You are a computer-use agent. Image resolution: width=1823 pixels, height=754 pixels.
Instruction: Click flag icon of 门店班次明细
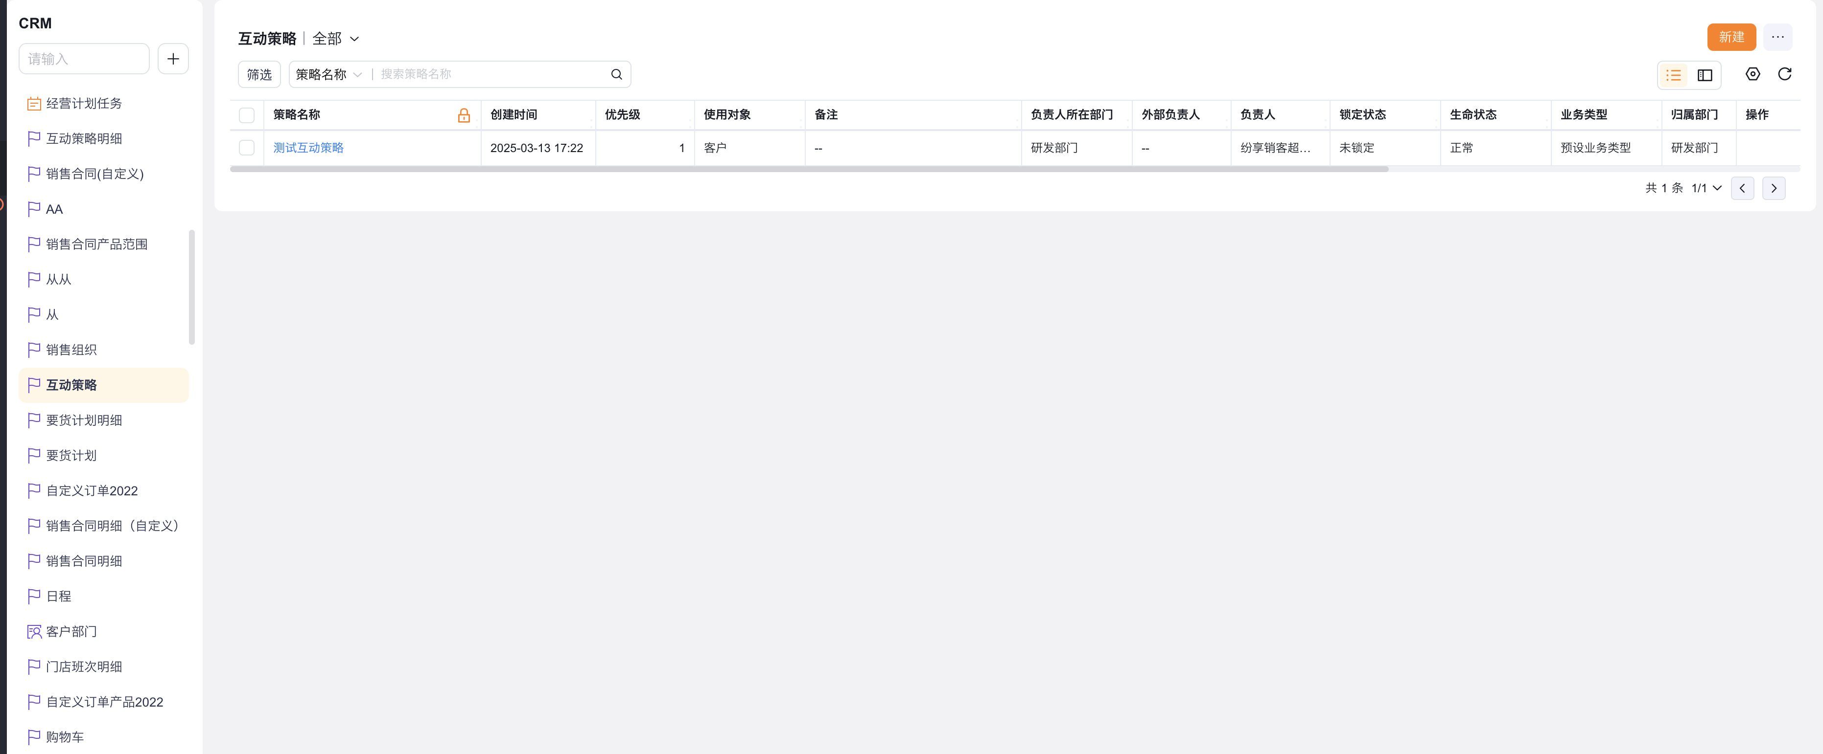click(33, 666)
